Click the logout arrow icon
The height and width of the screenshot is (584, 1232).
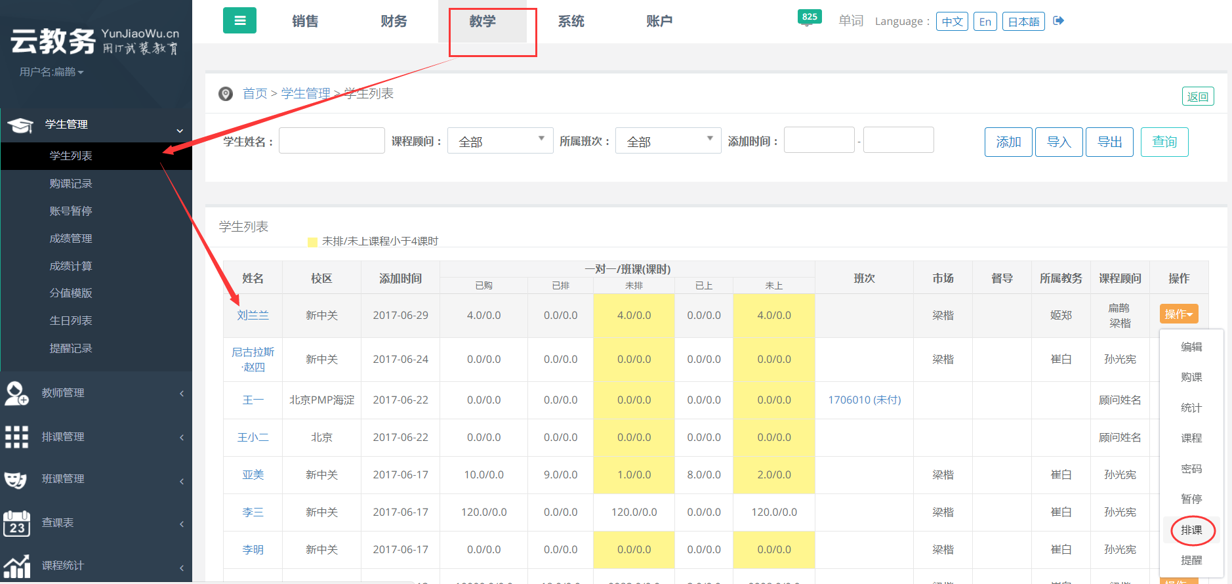[1058, 21]
